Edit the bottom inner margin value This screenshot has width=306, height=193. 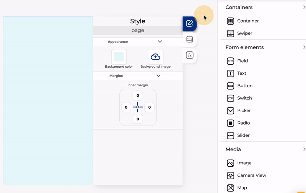(138, 119)
